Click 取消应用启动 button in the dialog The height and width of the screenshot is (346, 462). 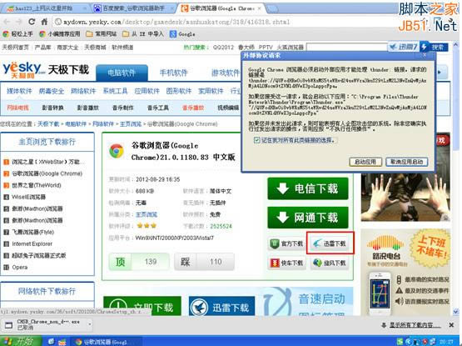(x=406, y=162)
